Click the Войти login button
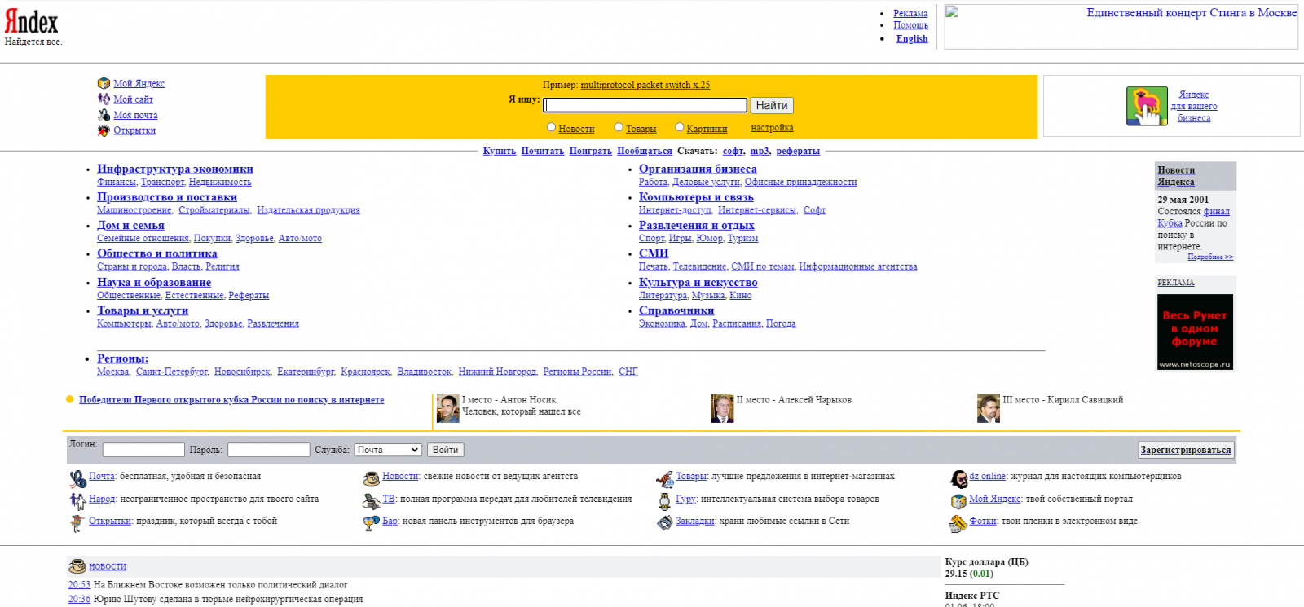Image resolution: width=1304 pixels, height=607 pixels. (x=446, y=450)
